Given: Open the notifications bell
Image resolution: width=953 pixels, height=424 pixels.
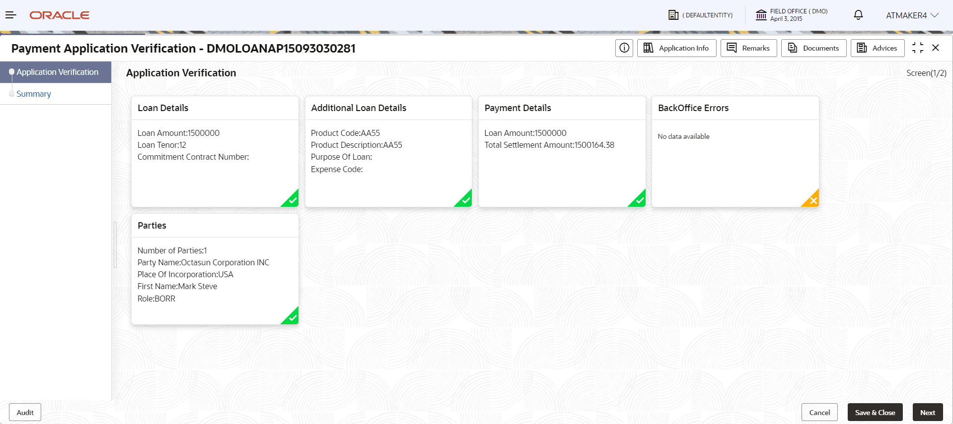Looking at the screenshot, I should coord(858,15).
